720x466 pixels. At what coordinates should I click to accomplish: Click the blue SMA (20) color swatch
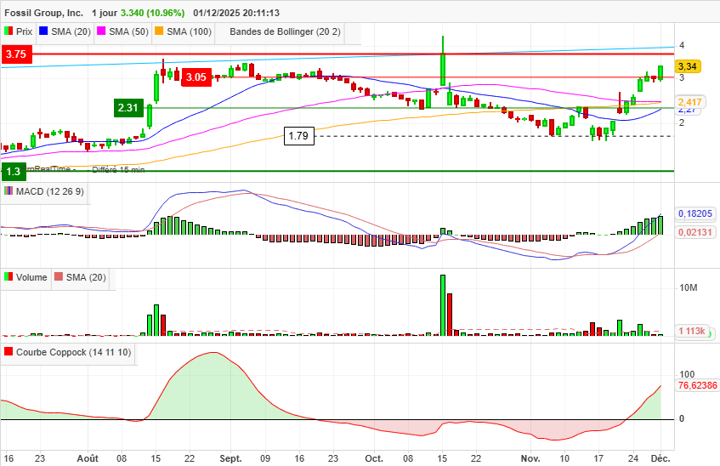tap(43, 31)
